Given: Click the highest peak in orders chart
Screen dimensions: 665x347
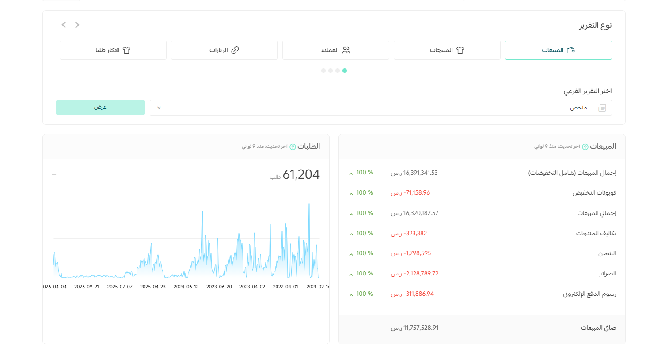Looking at the screenshot, I should point(309,204).
